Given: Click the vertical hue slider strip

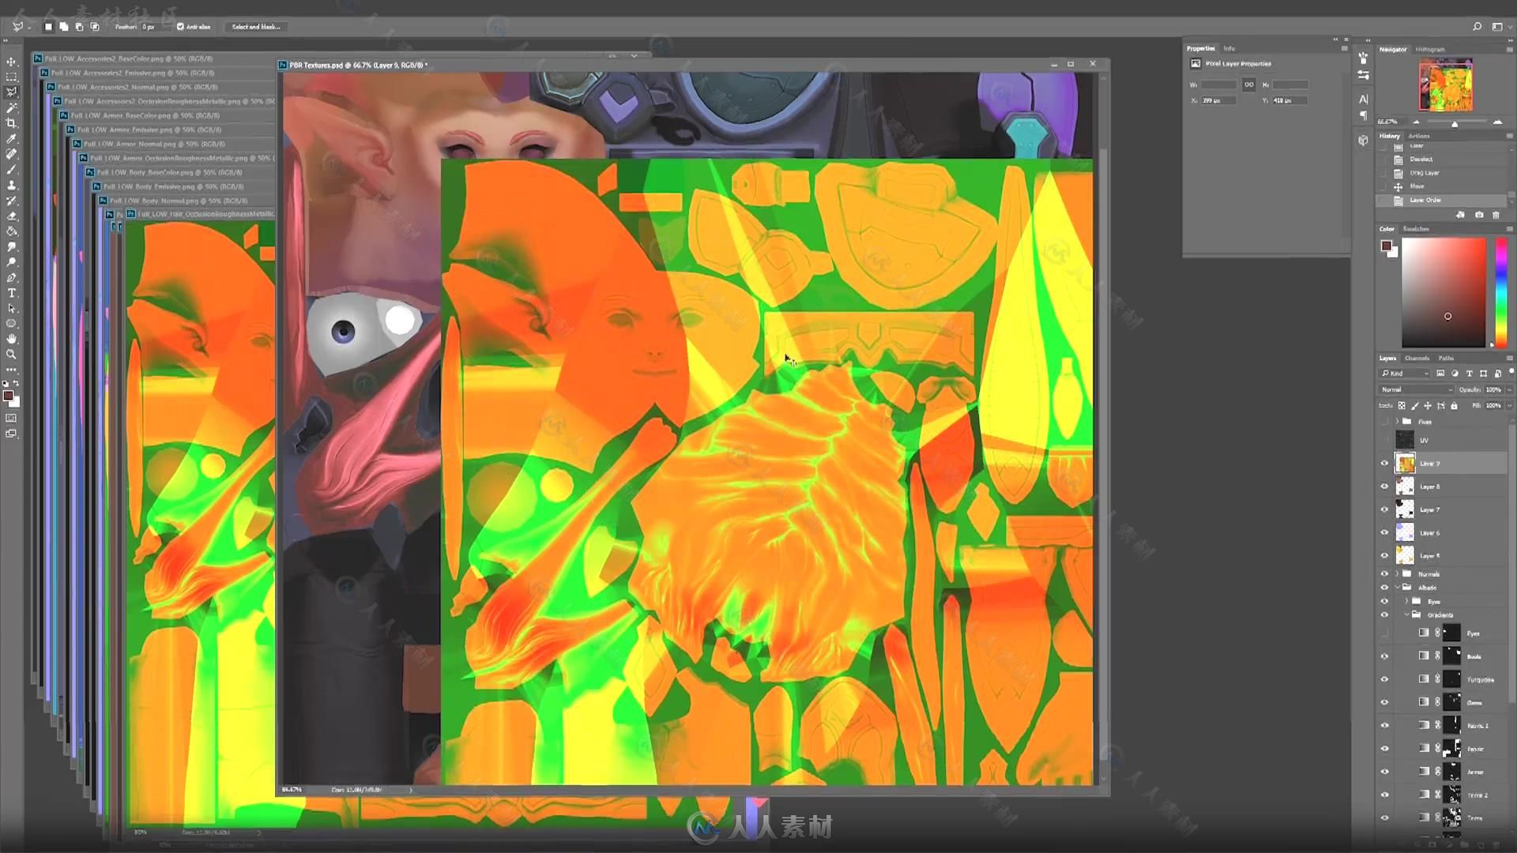Looking at the screenshot, I should click(1500, 293).
